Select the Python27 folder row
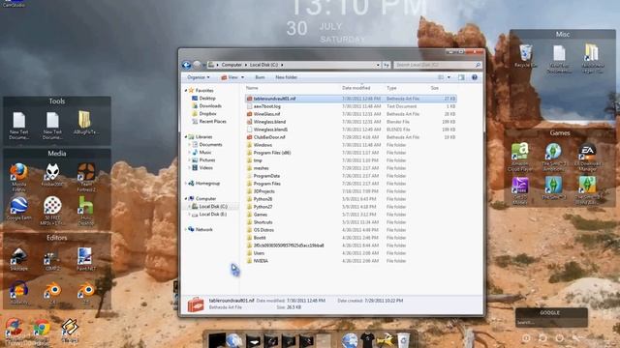Viewport: 620px width, 348px height. click(x=351, y=207)
